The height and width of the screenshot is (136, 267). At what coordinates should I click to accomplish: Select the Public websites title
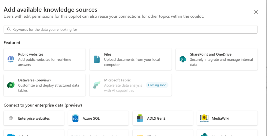(31, 54)
